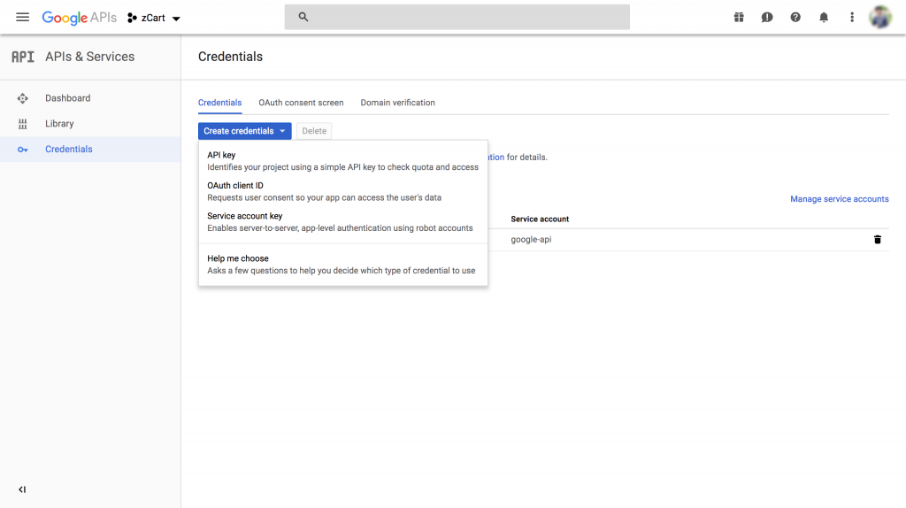906x508 pixels.
Task: Click the APIs & Services heading
Action: click(x=90, y=57)
